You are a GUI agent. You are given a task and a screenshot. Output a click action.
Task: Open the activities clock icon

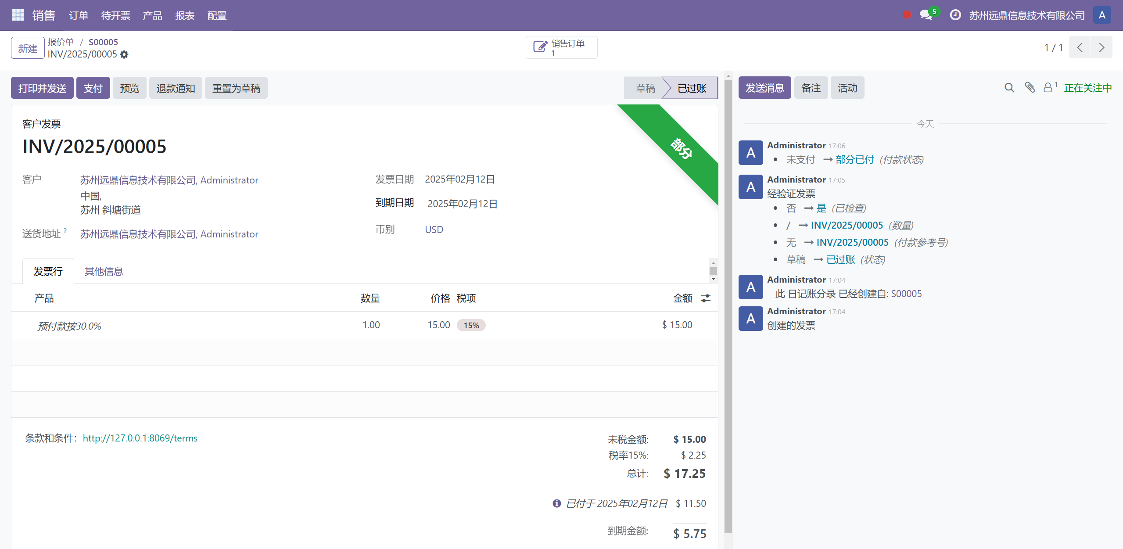pos(955,15)
